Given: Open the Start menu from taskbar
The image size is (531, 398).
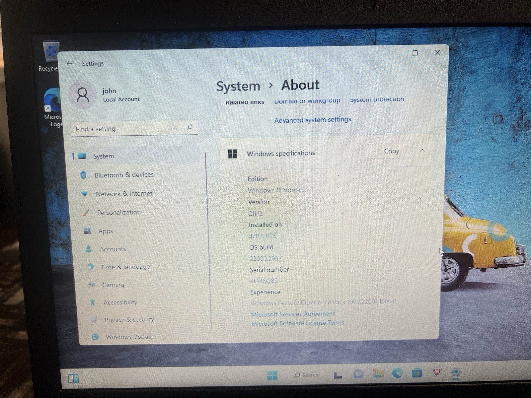Looking at the screenshot, I should click(272, 375).
